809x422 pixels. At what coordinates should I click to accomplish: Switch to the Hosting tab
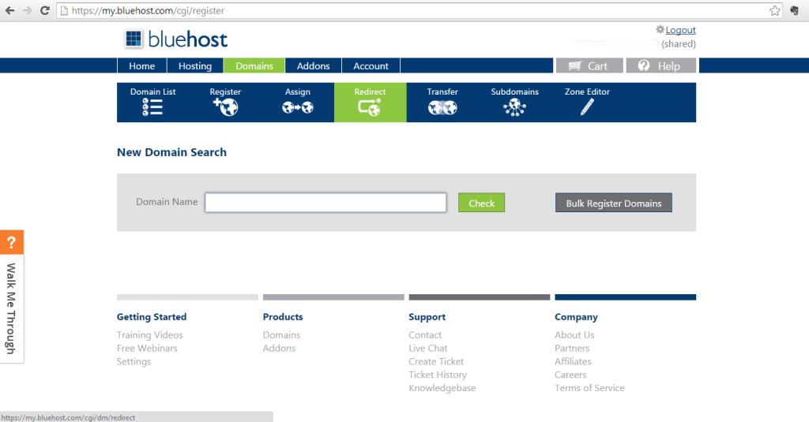pos(195,66)
